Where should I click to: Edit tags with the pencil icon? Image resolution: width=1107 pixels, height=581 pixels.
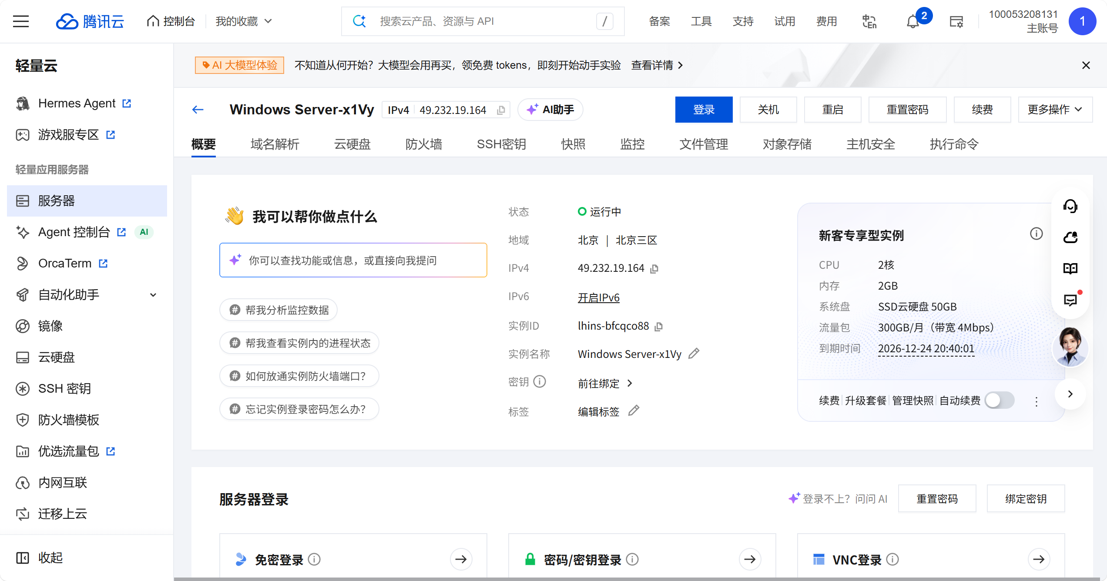coord(634,411)
